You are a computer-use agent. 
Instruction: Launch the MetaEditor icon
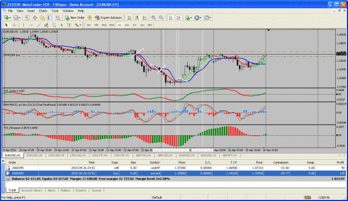[90, 18]
